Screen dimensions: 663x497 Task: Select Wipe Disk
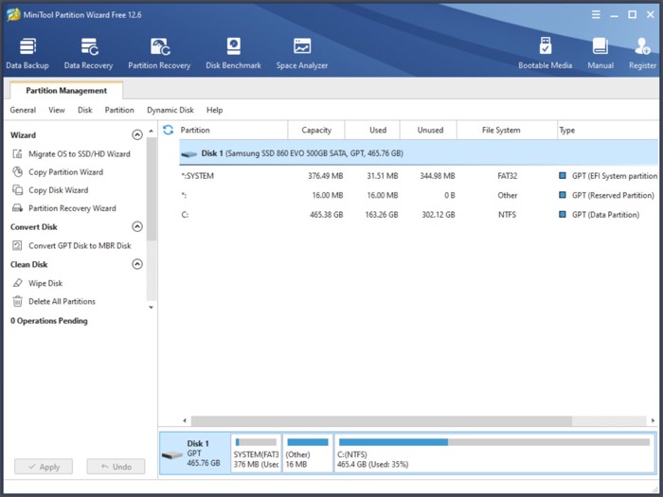(45, 283)
